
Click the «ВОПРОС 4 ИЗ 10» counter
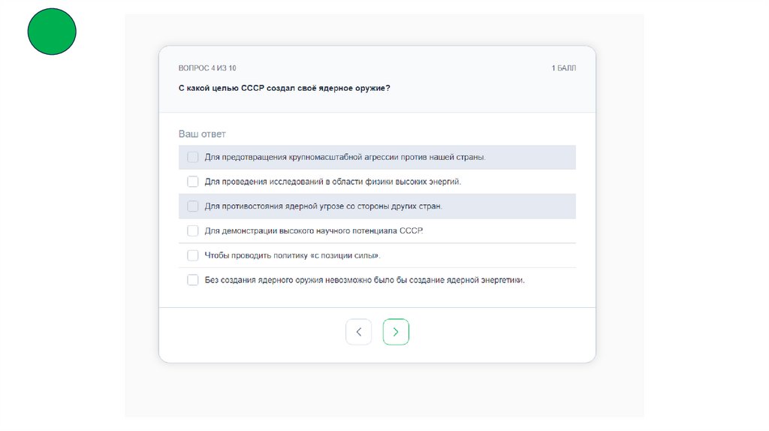pyautogui.click(x=207, y=68)
